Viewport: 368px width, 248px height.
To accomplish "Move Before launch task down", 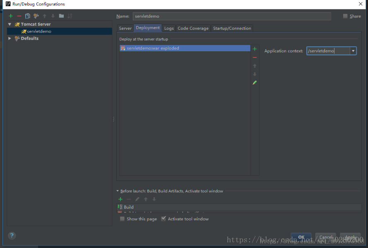I will coord(154,199).
